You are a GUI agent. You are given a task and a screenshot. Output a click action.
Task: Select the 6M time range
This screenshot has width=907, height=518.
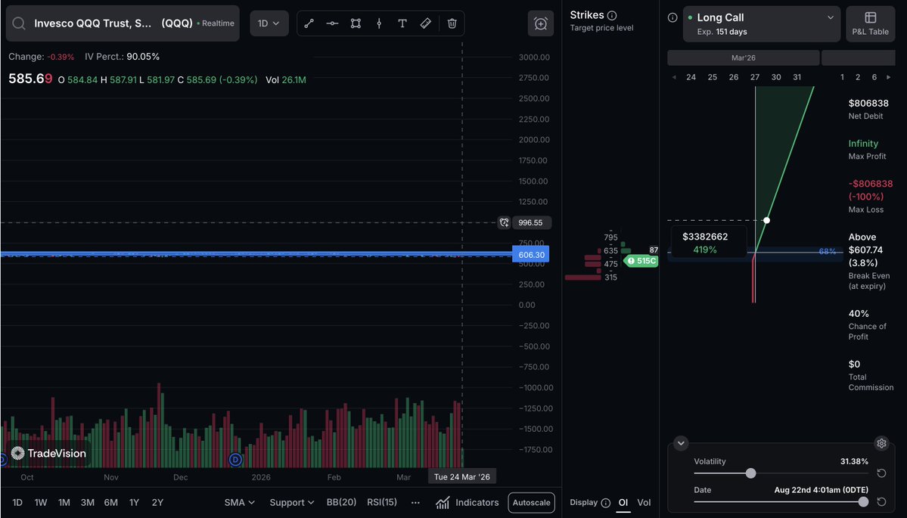pyautogui.click(x=111, y=502)
